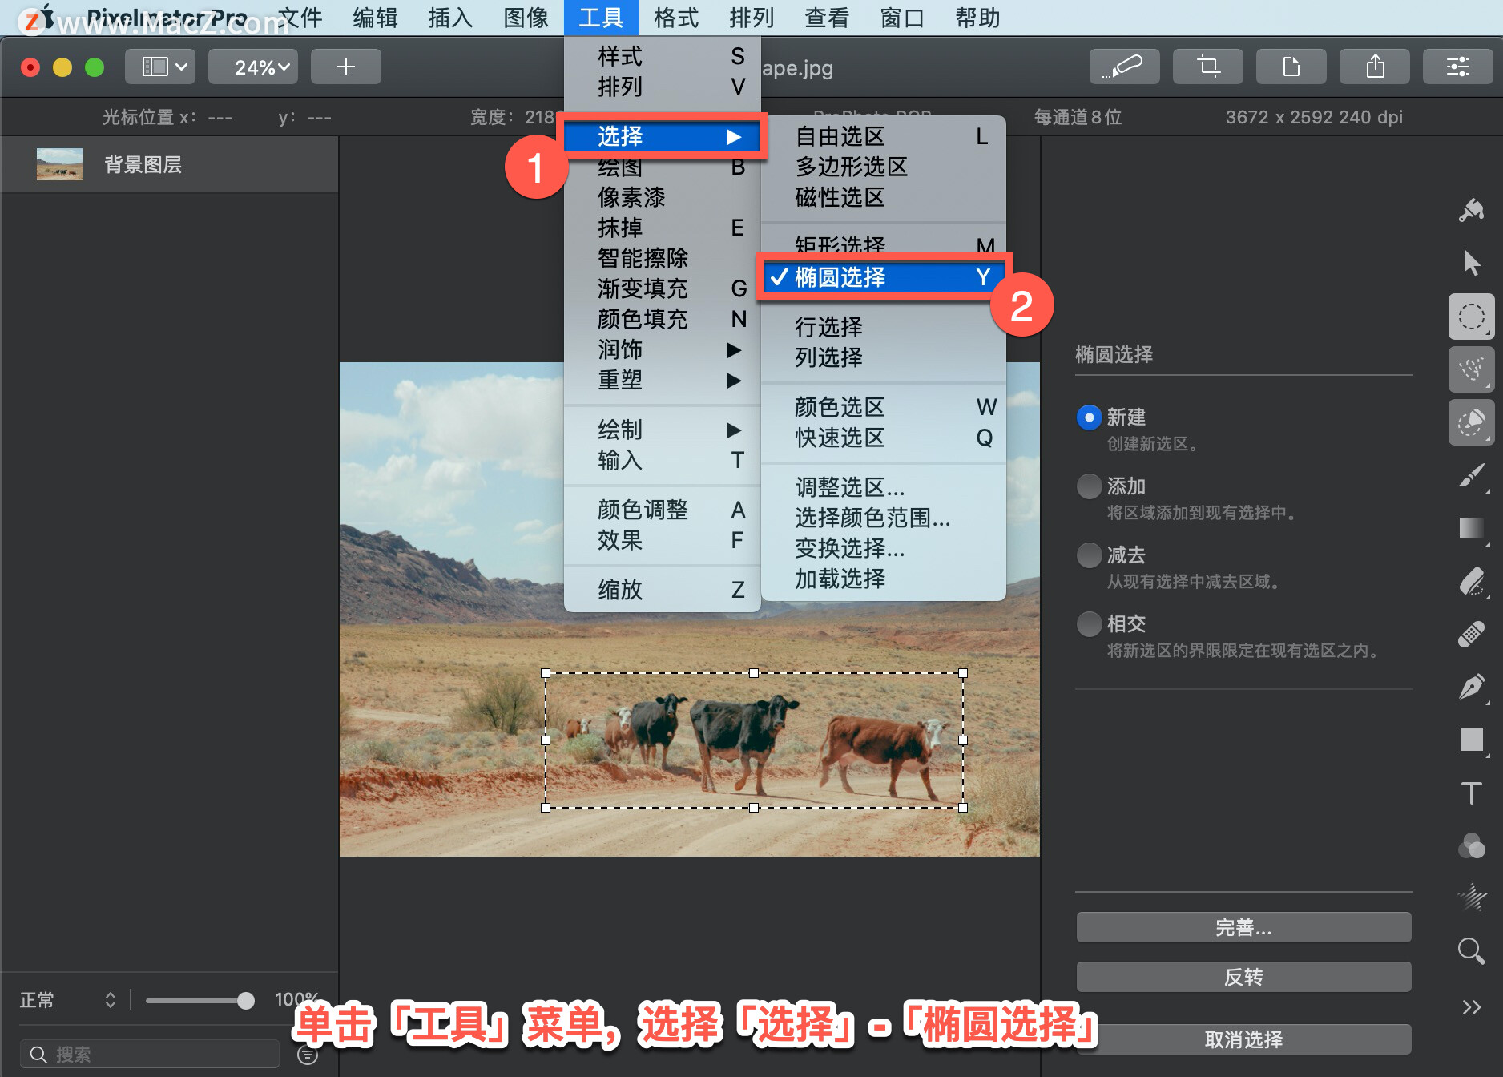The width and height of the screenshot is (1503, 1077).
Task: Click the 完善... button
Action: (1243, 927)
